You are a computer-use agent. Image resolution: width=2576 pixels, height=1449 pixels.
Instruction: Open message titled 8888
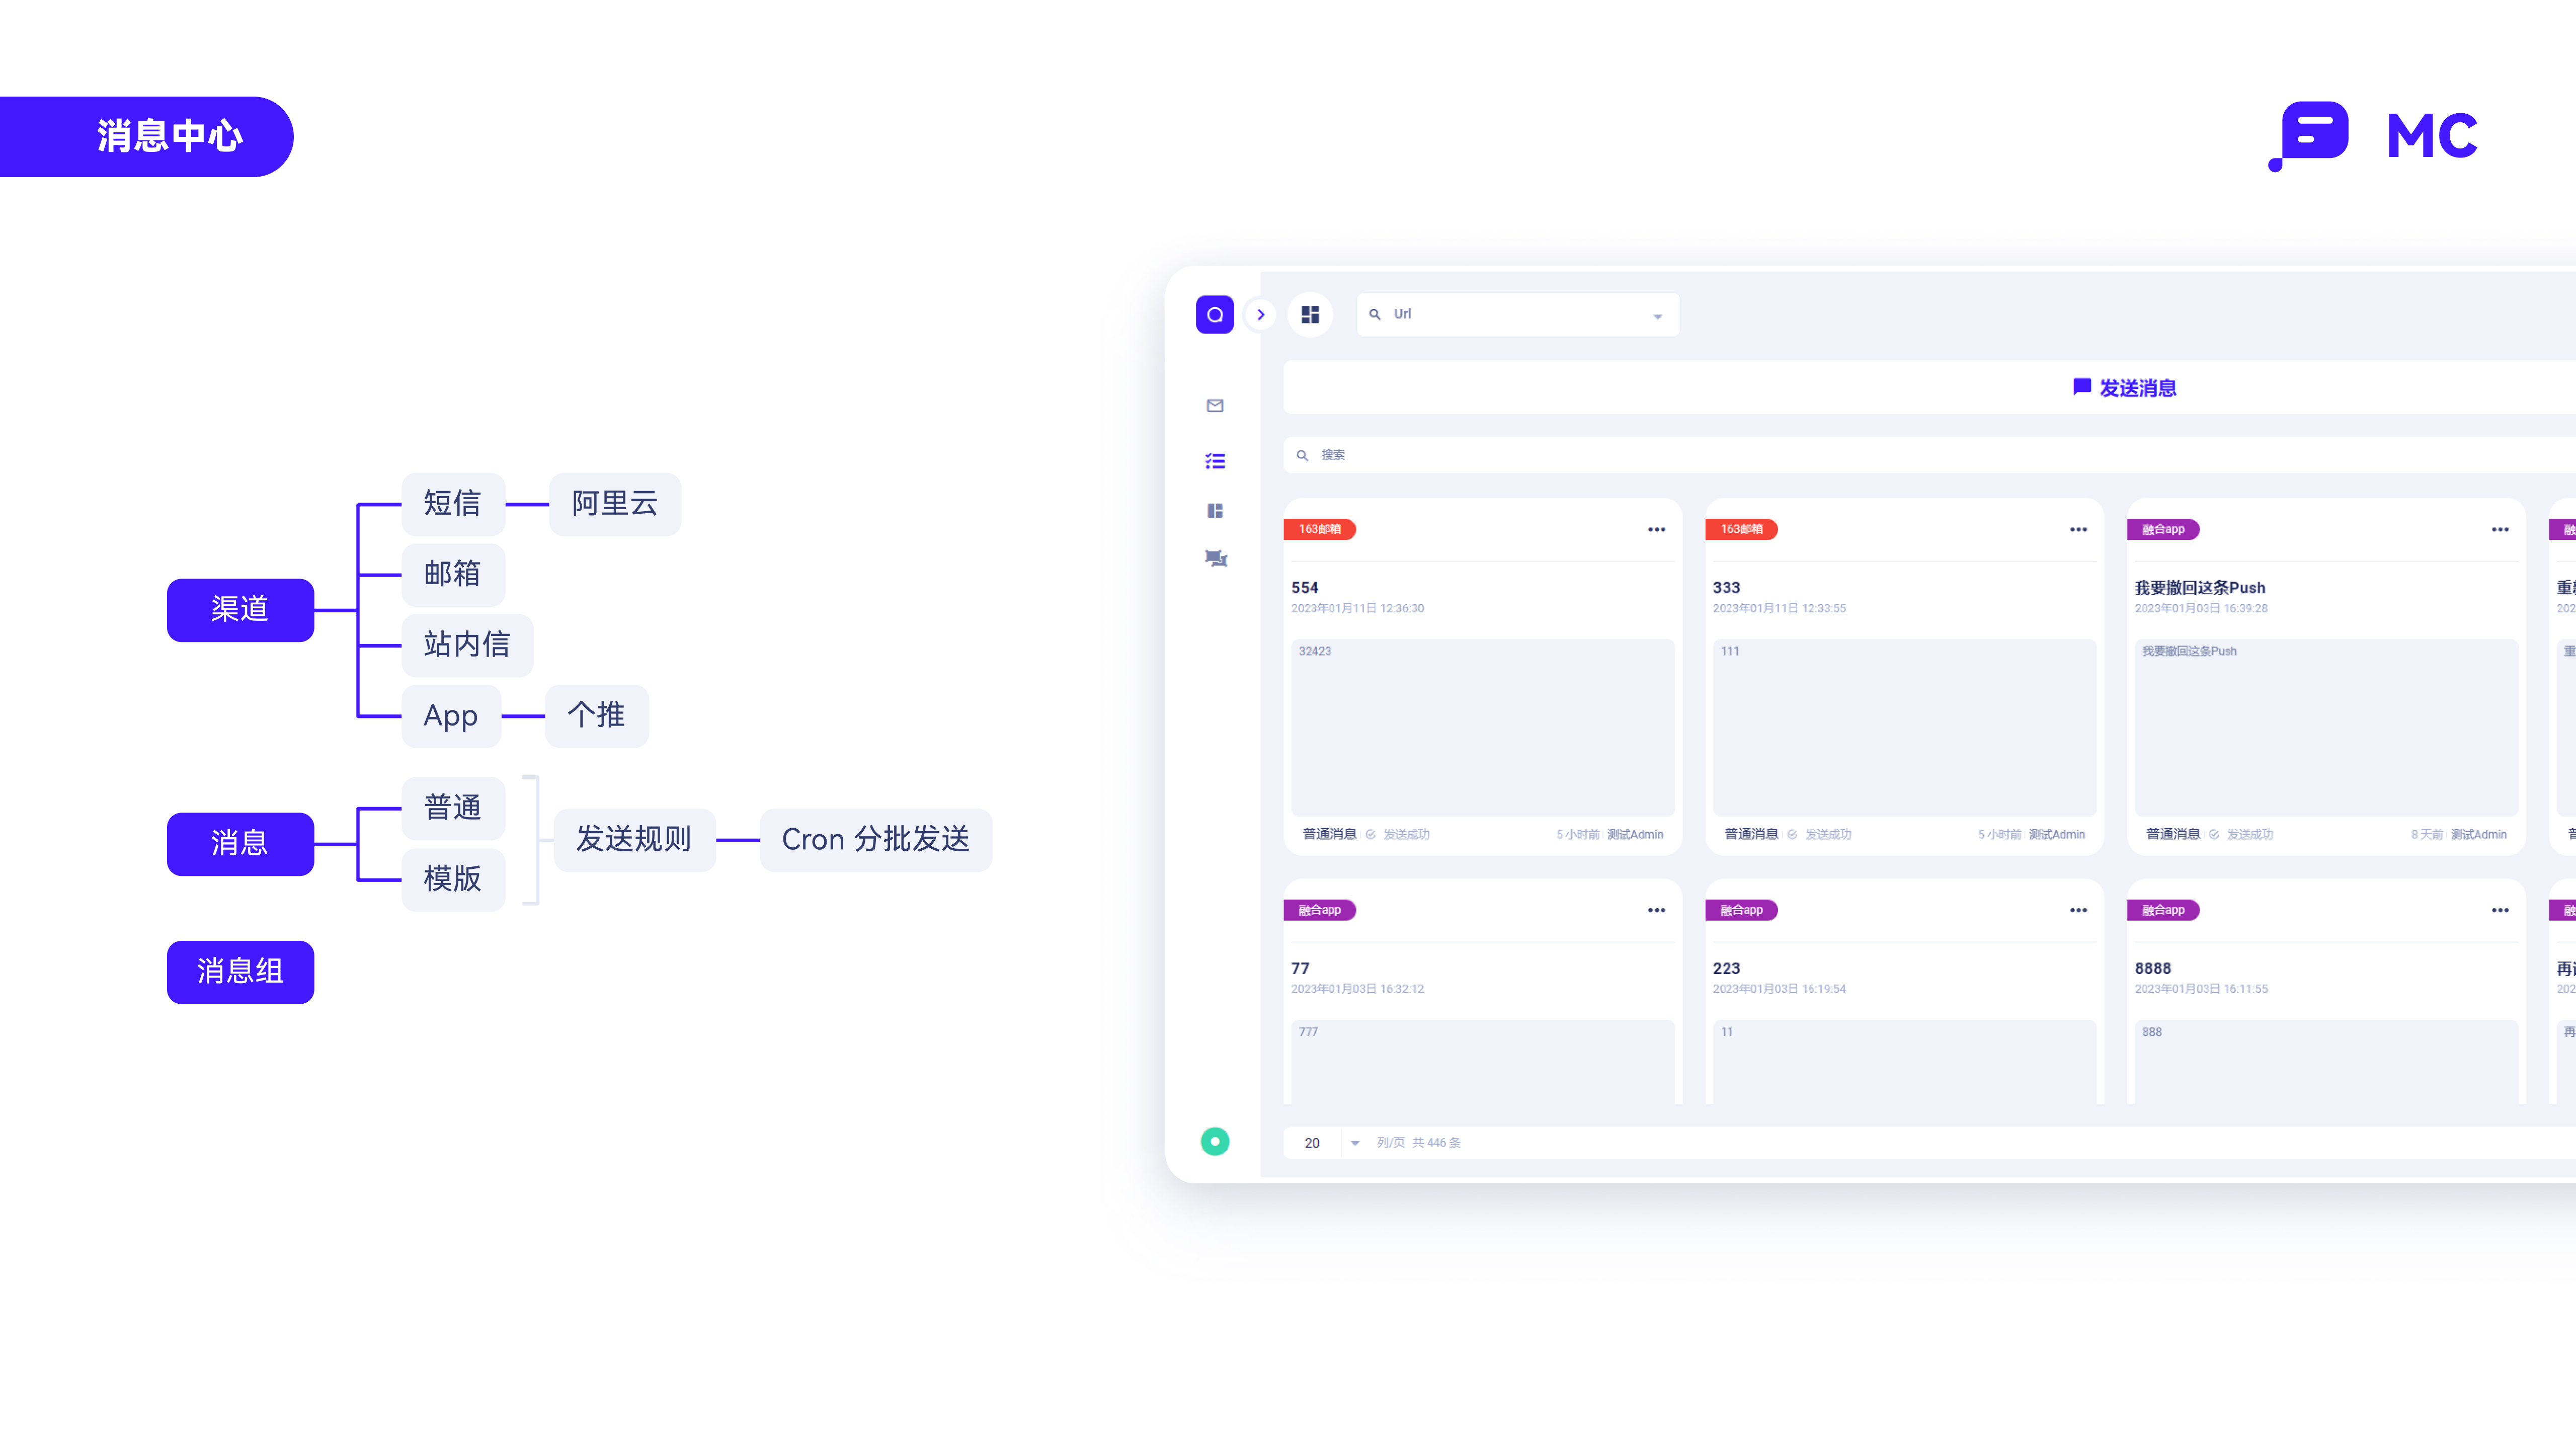pos(2152,968)
